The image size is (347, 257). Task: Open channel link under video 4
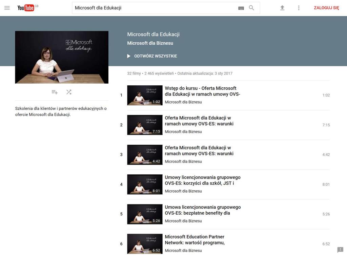click(x=183, y=191)
